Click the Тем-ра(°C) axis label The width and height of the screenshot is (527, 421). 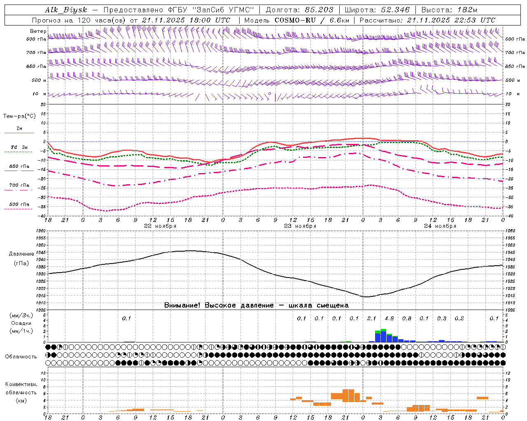(x=19, y=116)
